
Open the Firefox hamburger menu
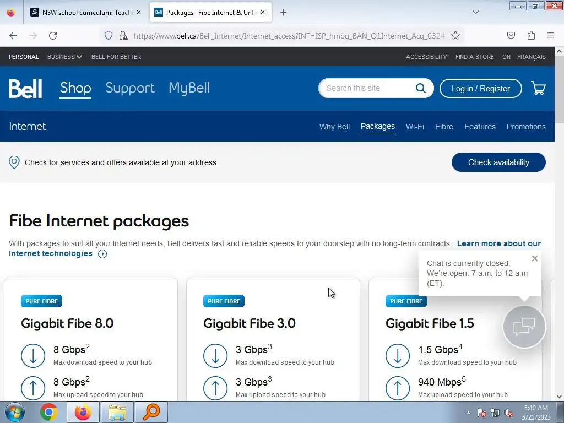pos(551,35)
